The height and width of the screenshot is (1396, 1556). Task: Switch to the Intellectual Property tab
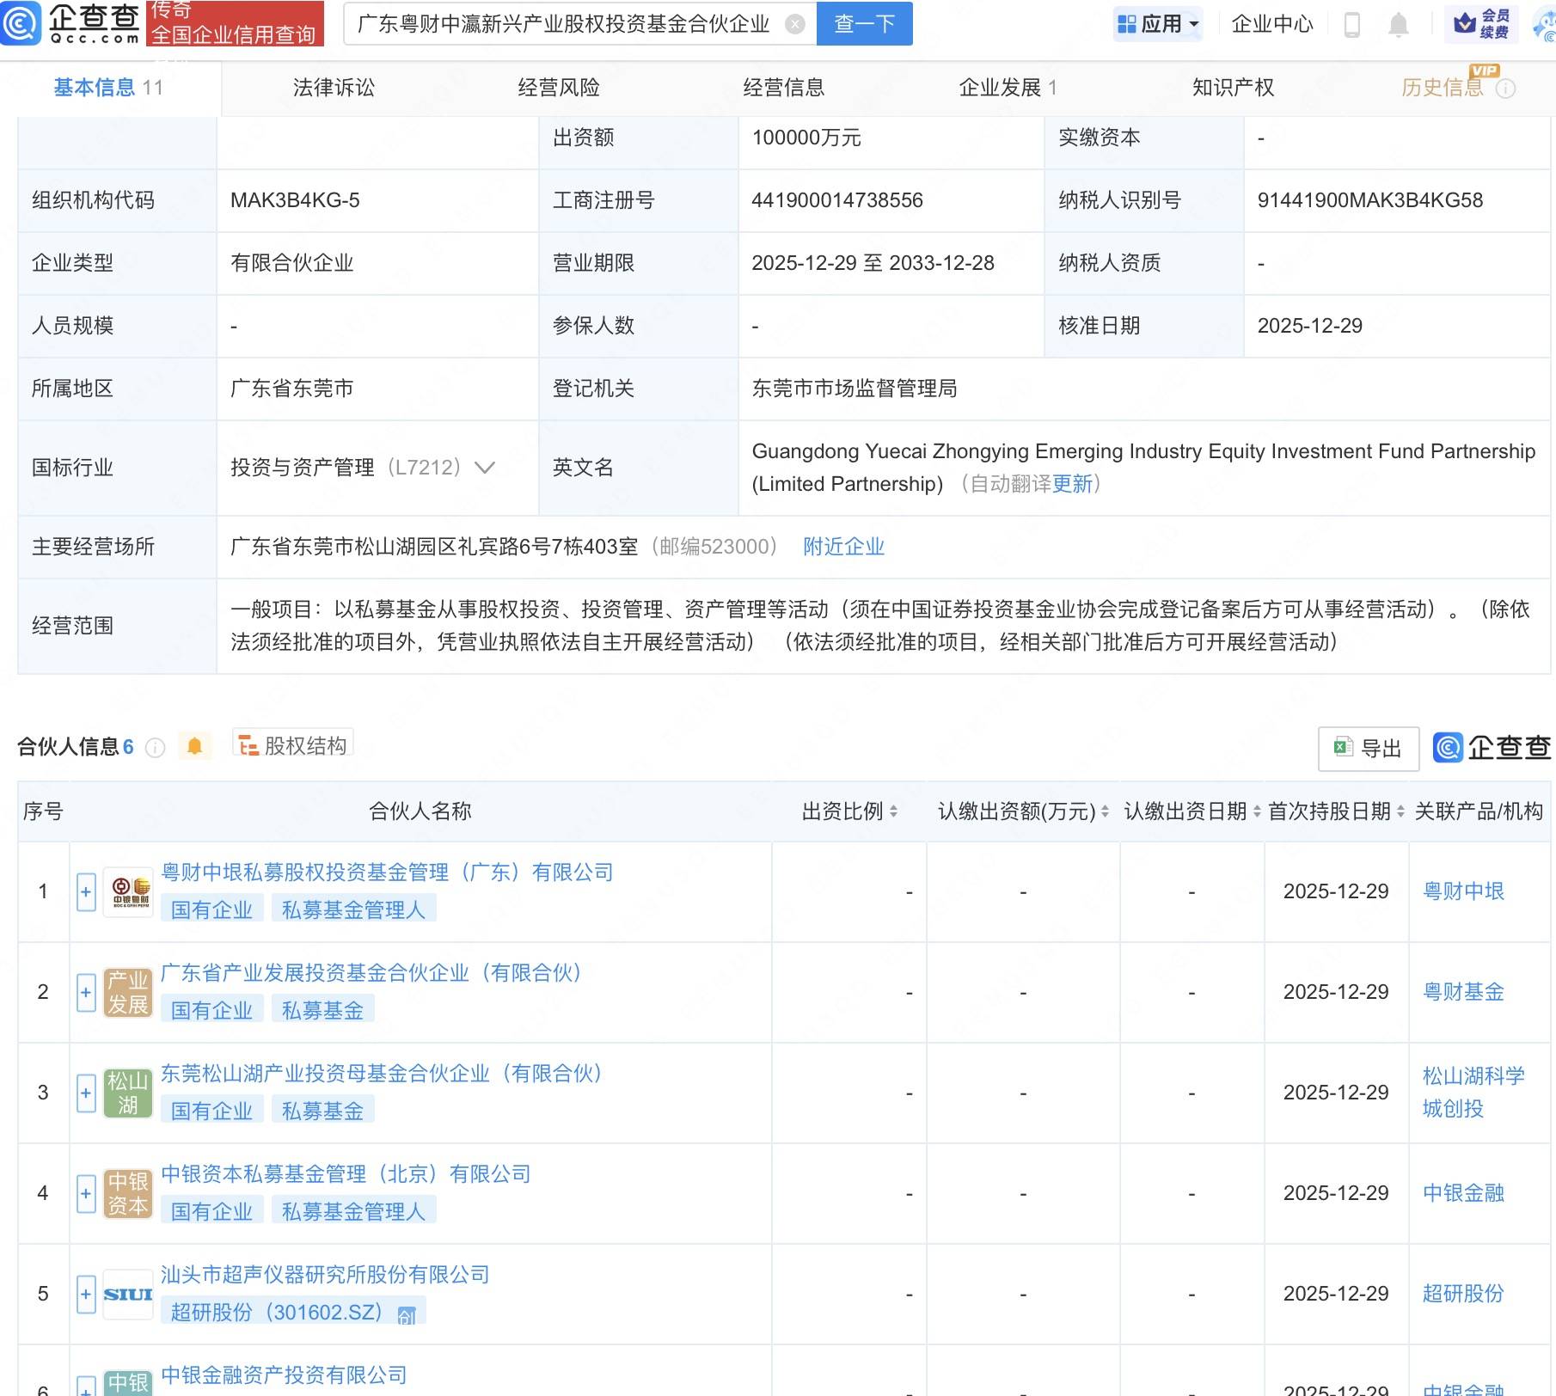pyautogui.click(x=1232, y=88)
